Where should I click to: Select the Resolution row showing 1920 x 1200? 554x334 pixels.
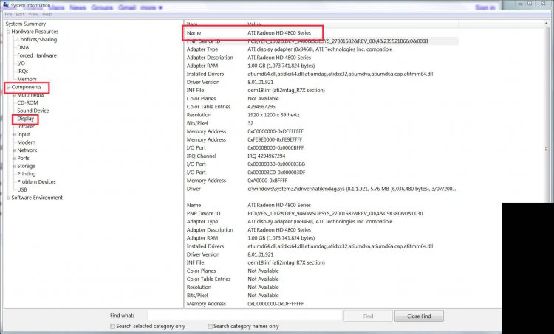(321, 115)
